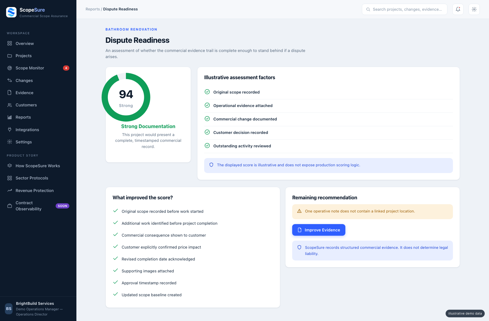Screen dimensions: 489x321
Task: Select Contract Observability entry
Action: (38, 206)
